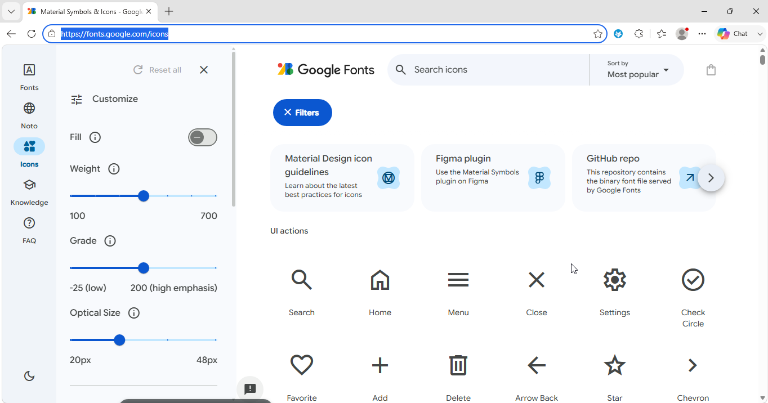Select the Search icon in UI actions
Image resolution: width=768 pixels, height=403 pixels.
click(301, 280)
